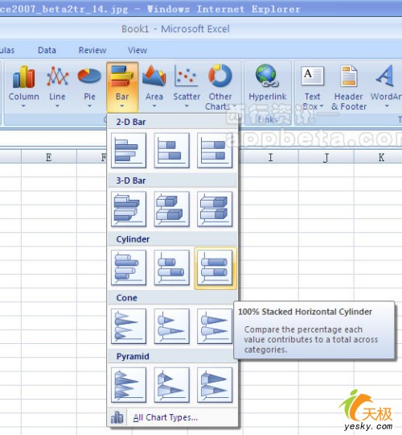402x435 pixels.
Task: Choose the 2-D Stacked Bar chart
Action: click(x=171, y=151)
